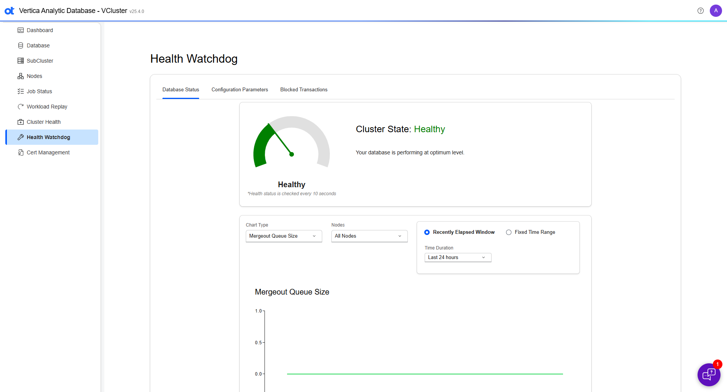Open the chat support bubble
The height and width of the screenshot is (392, 727).
709,374
